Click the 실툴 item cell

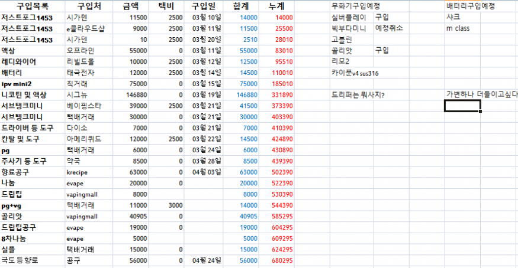tap(33, 250)
